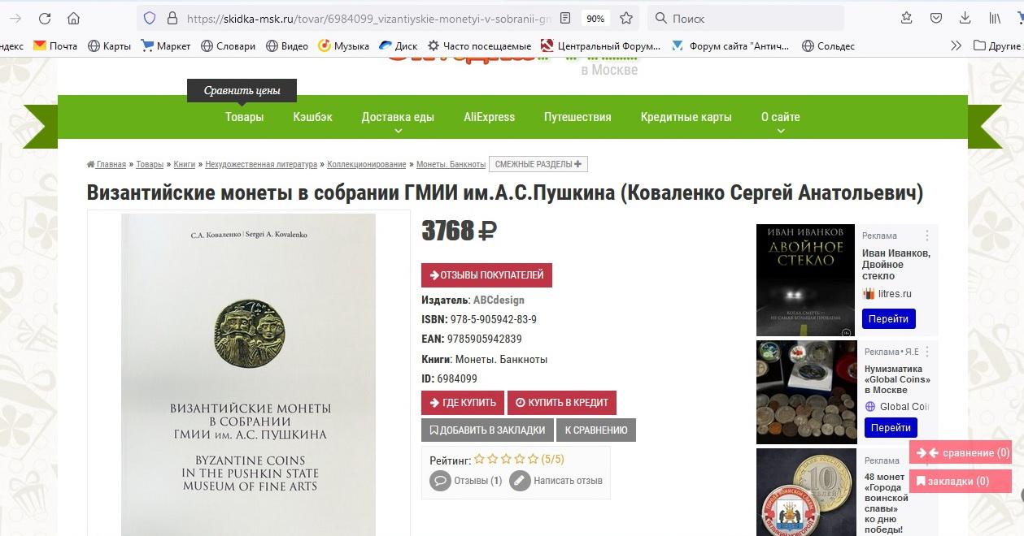
Task: Rate the book with the fifth star
Action: (534, 459)
